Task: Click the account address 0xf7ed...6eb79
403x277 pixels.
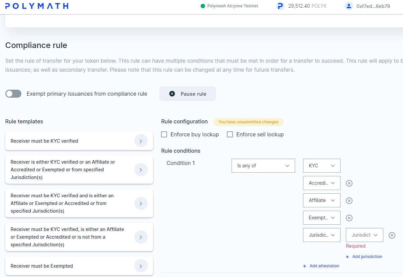Action: 373,6
